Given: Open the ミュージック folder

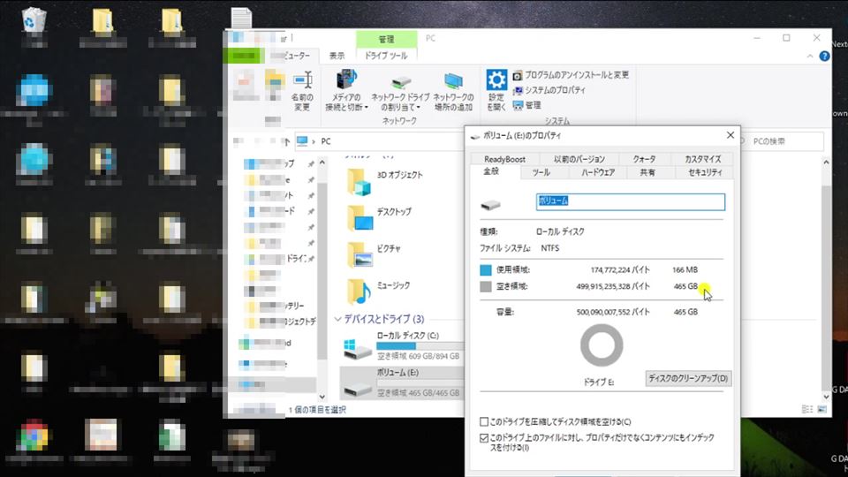Looking at the screenshot, I should pyautogui.click(x=379, y=291).
